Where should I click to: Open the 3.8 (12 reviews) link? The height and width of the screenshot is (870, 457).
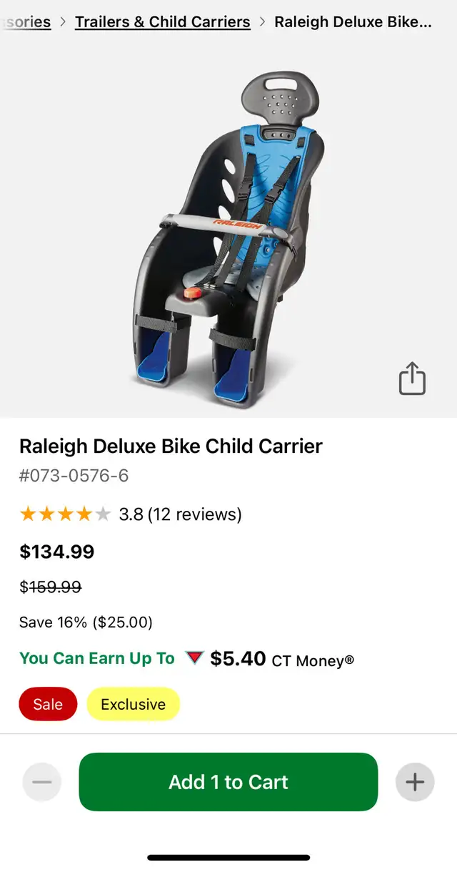(x=180, y=514)
